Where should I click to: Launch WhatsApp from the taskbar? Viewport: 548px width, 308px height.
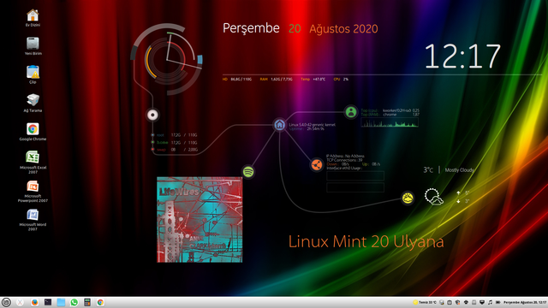74,302
